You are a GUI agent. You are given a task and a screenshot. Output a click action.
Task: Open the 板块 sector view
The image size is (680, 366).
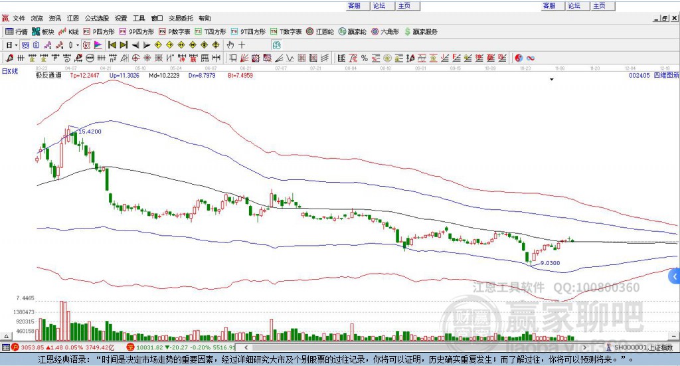(x=42, y=32)
